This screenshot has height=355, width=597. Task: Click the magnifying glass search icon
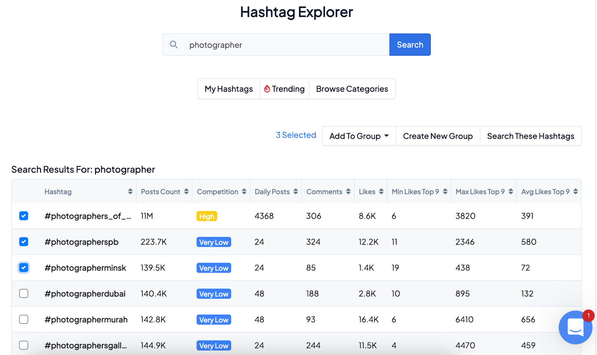[174, 45]
